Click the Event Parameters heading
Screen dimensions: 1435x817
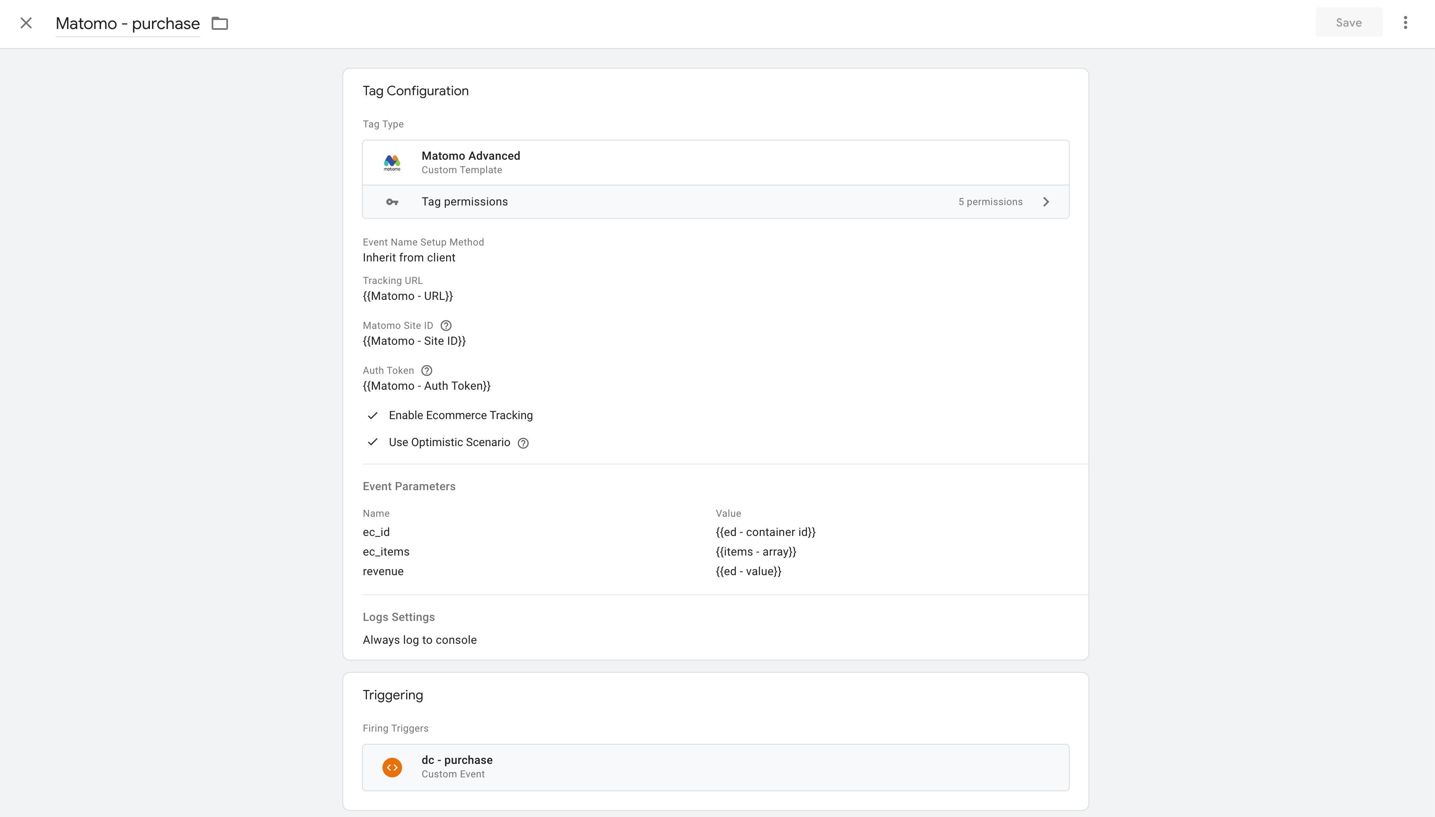point(409,487)
